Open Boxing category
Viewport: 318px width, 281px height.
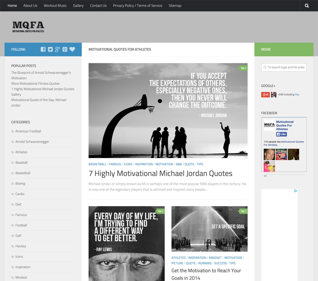coord(20,183)
